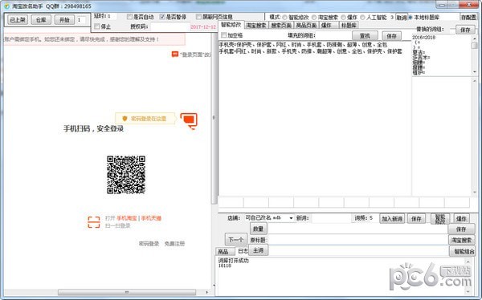Click the 手机淘宝 link

point(127,218)
